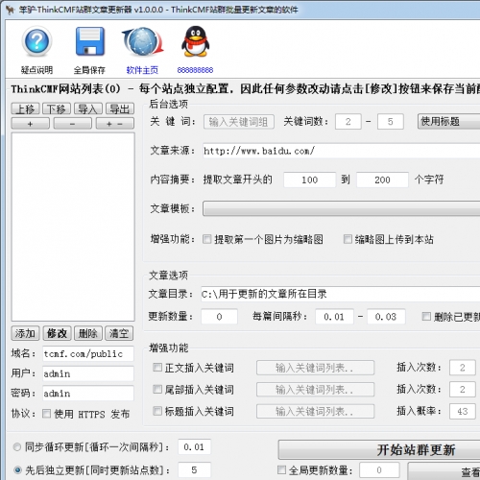
Task: Toggle 提取第一个图片为缩略图 checkbox
Action: (206, 239)
